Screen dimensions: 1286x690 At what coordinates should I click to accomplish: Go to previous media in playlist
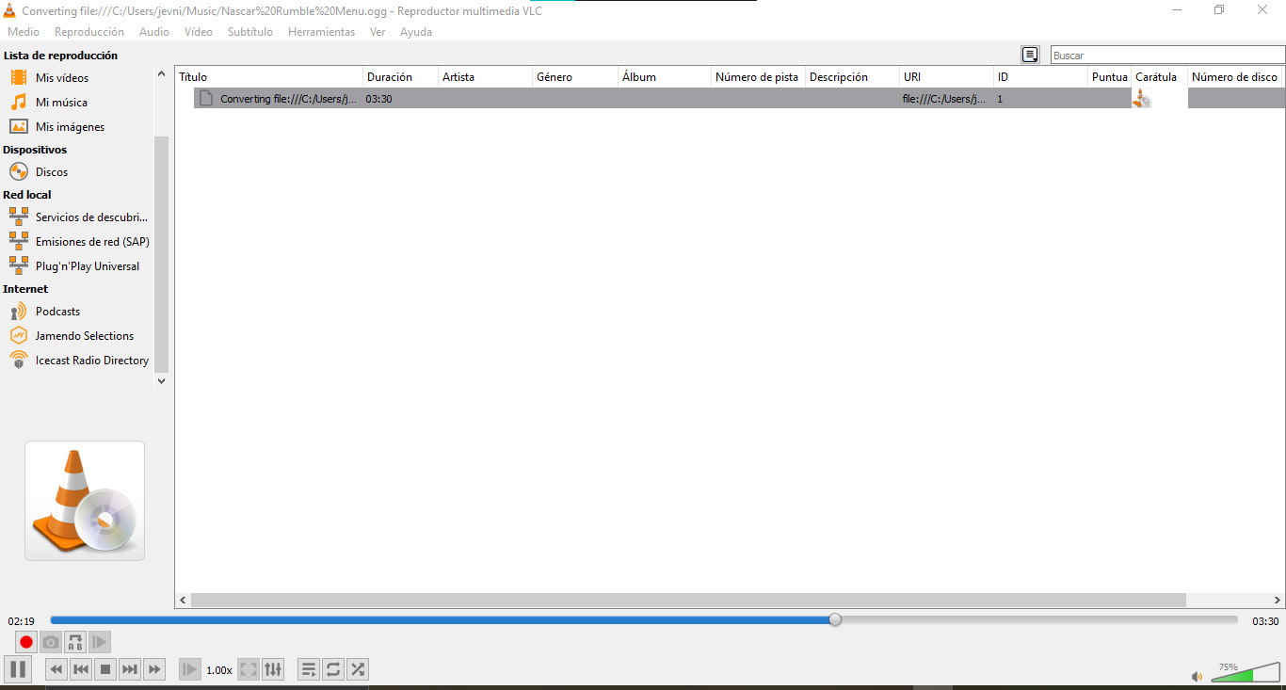click(81, 669)
